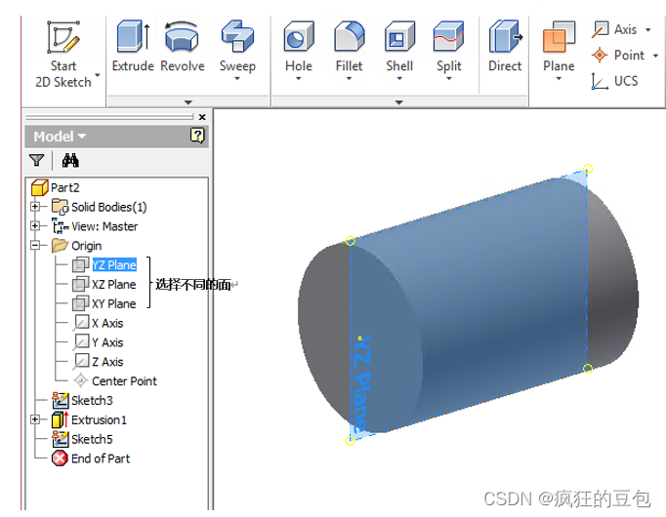This screenshot has width=666, height=517.
Task: Expand the Extrusion1 feature node
Action: 36,419
